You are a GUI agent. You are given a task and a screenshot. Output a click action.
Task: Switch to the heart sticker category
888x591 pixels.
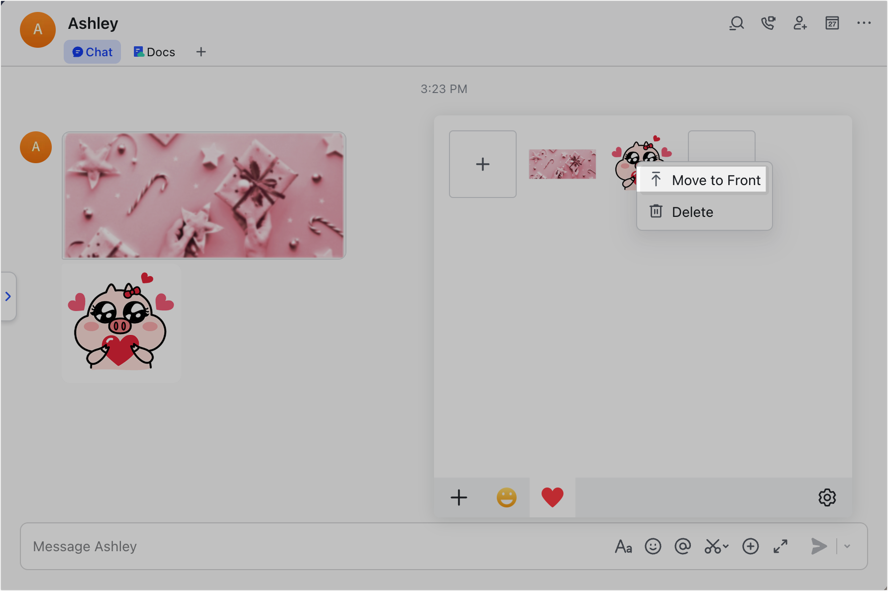coord(552,497)
